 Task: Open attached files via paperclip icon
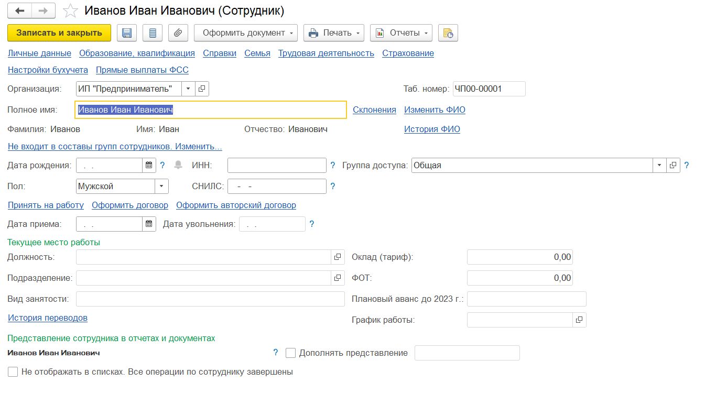(x=178, y=33)
